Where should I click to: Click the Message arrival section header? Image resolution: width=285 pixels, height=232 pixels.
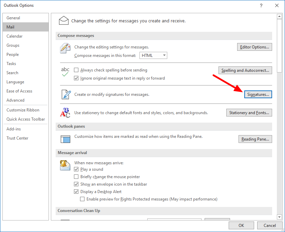coord(164,153)
